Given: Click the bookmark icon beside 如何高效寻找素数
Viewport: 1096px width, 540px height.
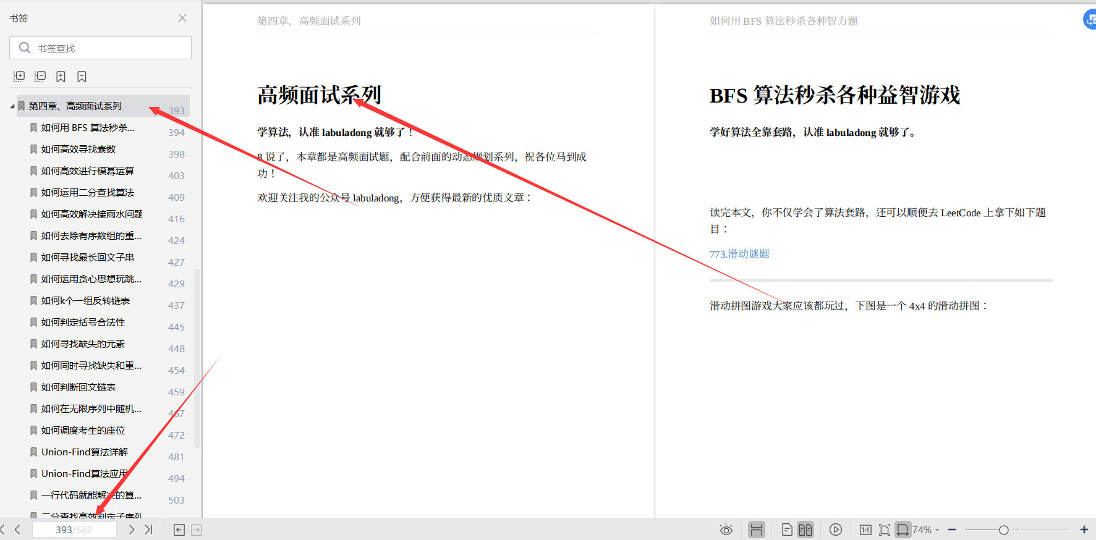Looking at the screenshot, I should point(34,149).
